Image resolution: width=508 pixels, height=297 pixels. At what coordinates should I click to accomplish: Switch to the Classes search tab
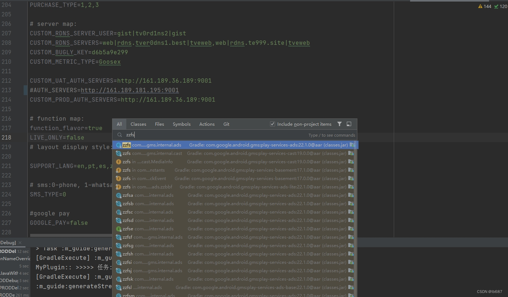[138, 124]
